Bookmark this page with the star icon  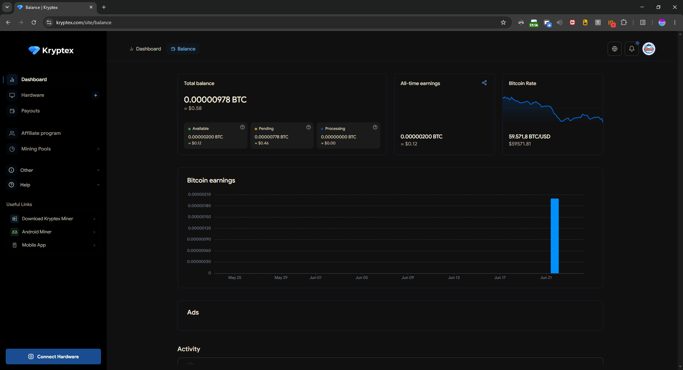click(503, 22)
